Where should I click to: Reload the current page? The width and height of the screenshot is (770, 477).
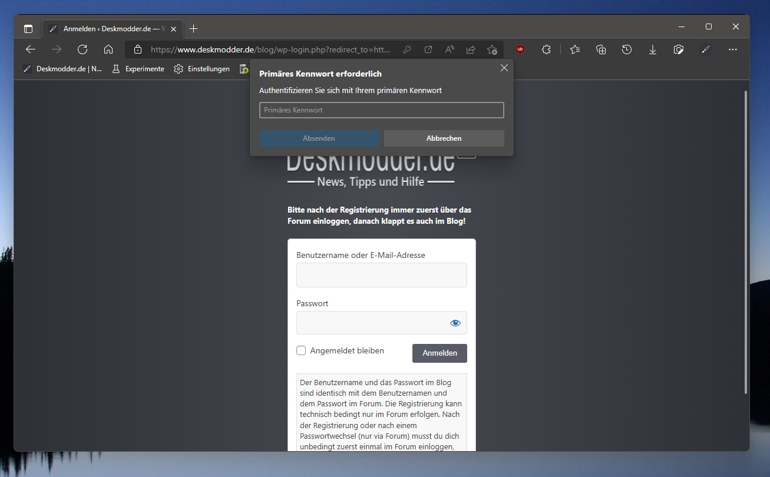point(82,49)
